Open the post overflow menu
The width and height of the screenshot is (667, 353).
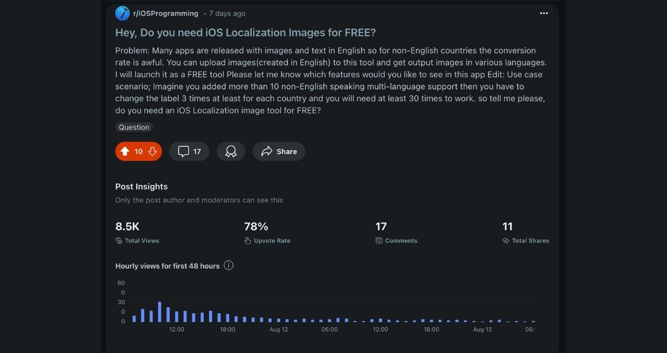543,13
